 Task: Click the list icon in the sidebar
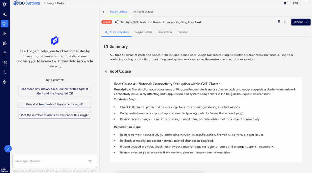click(x=5, y=53)
